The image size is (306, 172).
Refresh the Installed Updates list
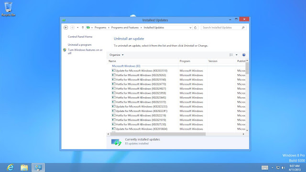[x=196, y=28]
